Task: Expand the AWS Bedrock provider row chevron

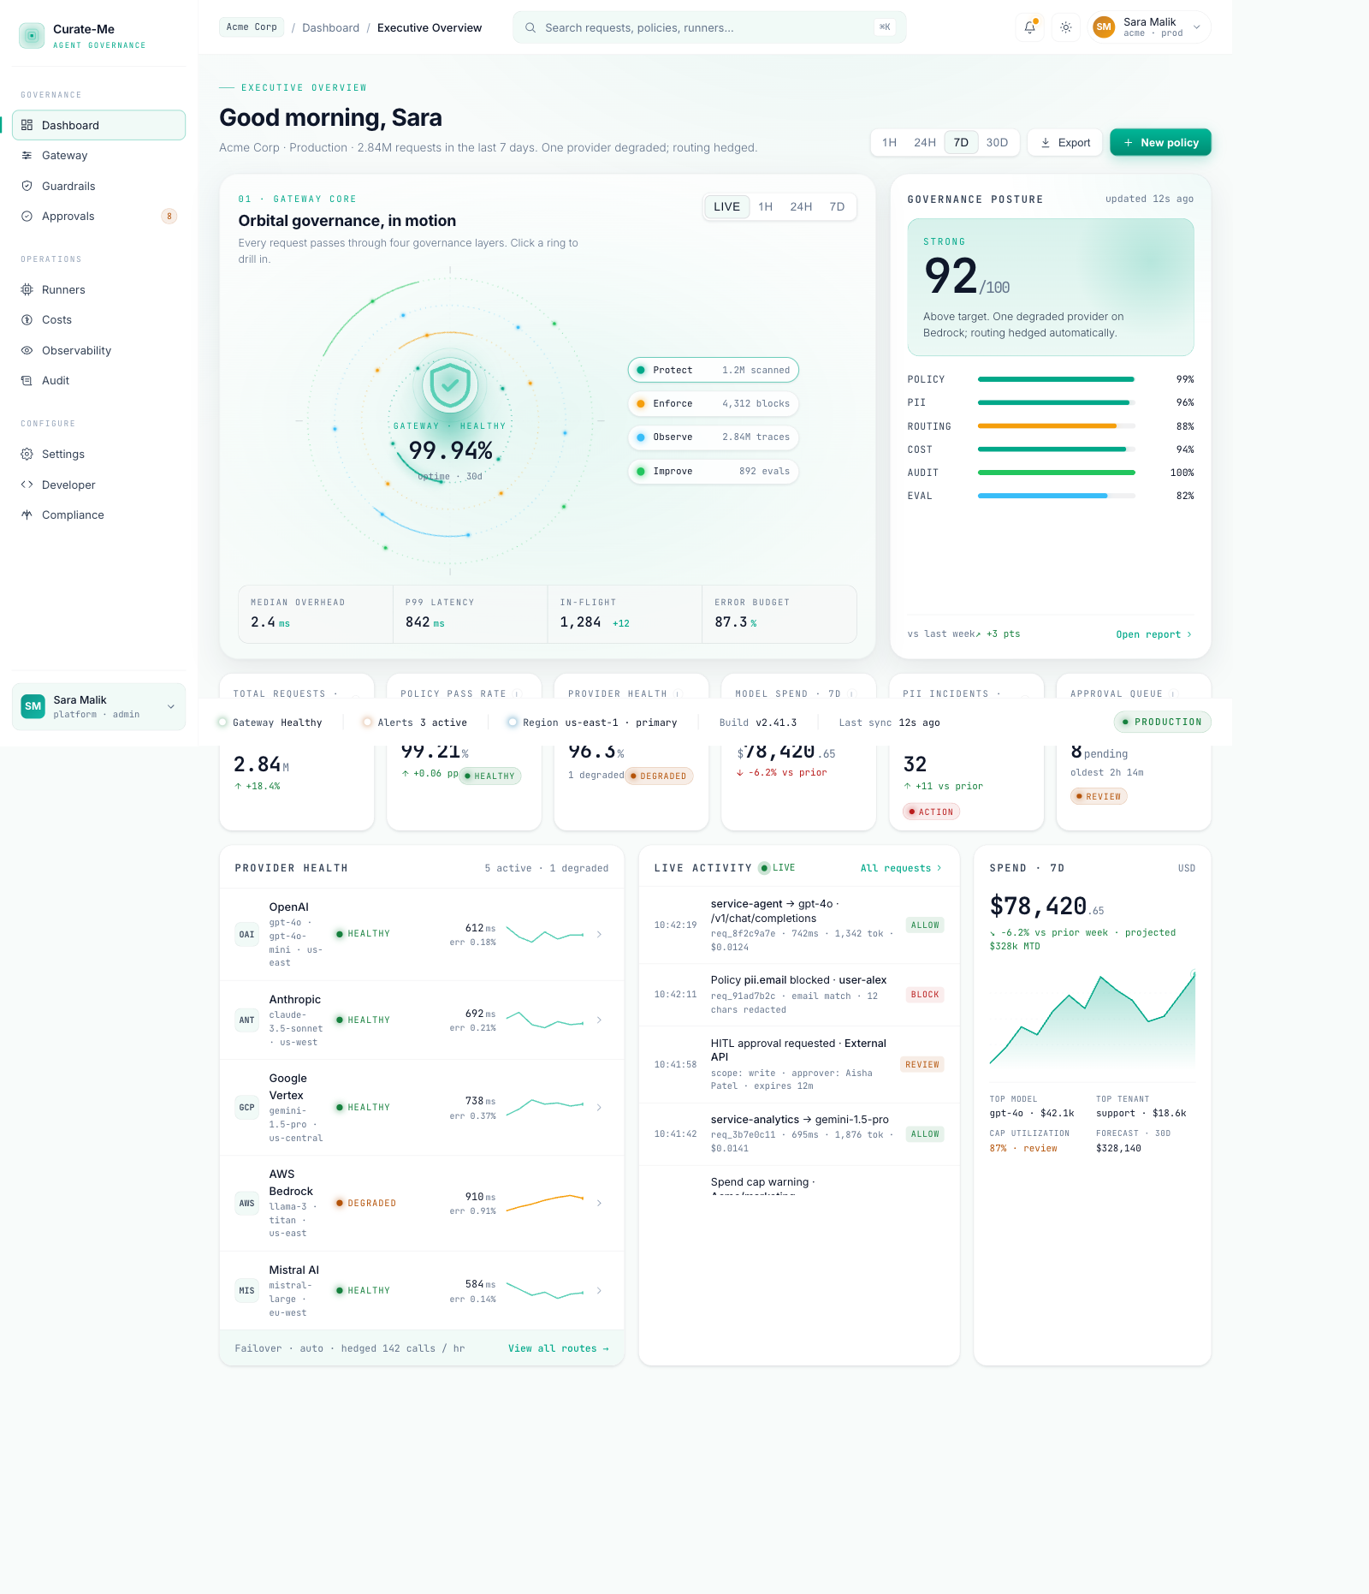Action: click(599, 1203)
